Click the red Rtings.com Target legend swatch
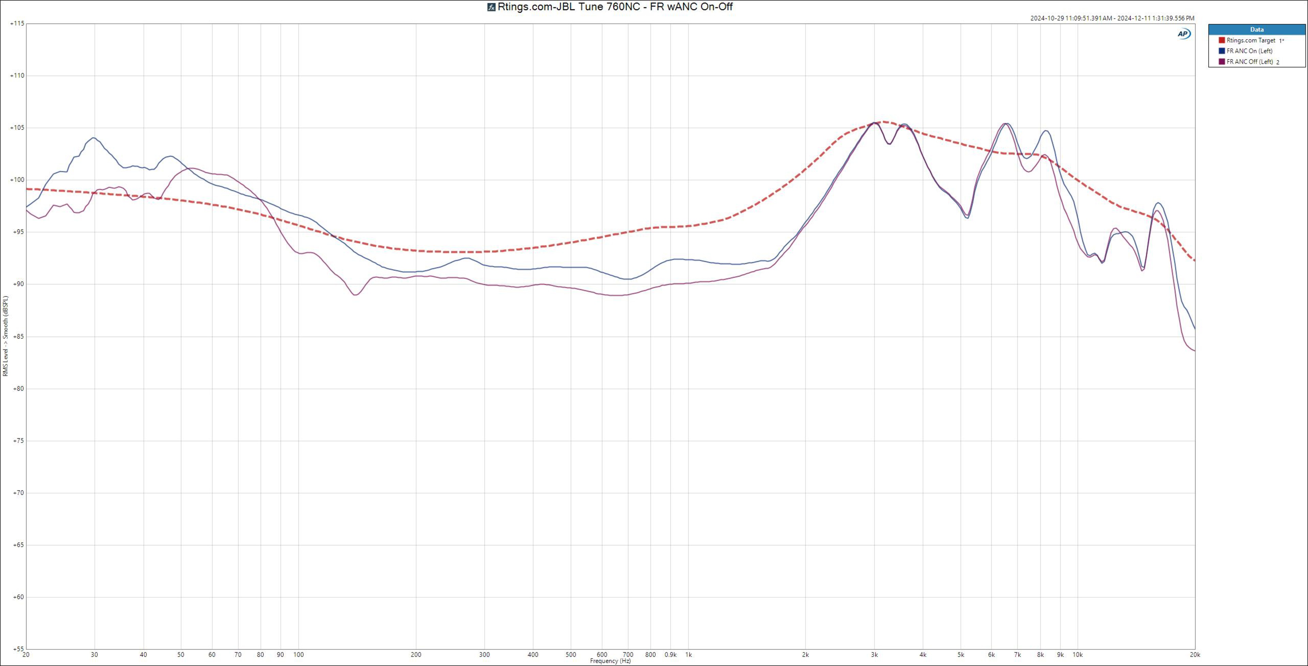The width and height of the screenshot is (1308, 666). (x=1222, y=40)
